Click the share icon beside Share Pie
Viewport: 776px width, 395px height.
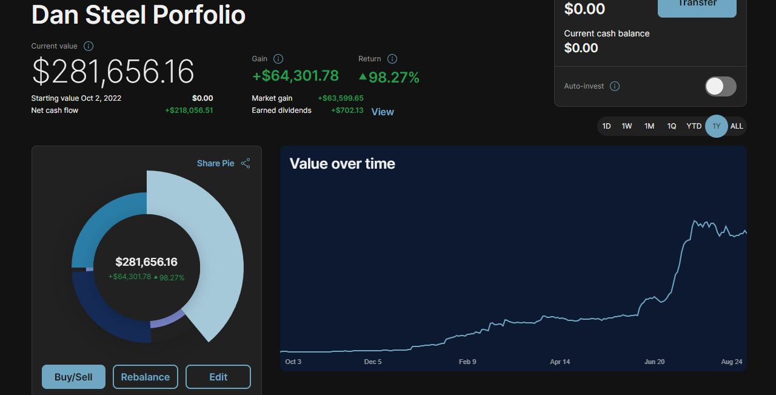pos(246,163)
